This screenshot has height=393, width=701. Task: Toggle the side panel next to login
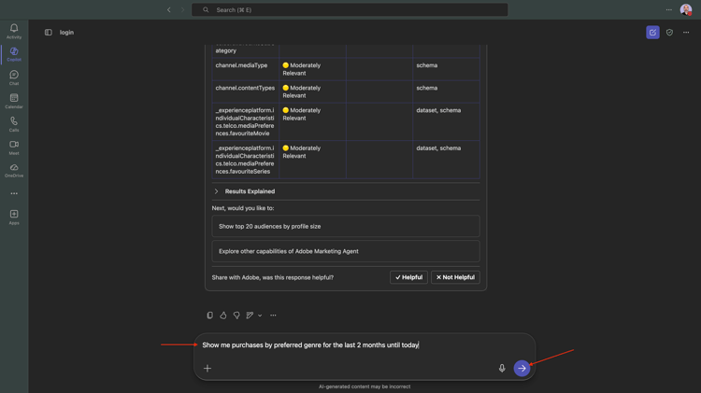tap(49, 32)
